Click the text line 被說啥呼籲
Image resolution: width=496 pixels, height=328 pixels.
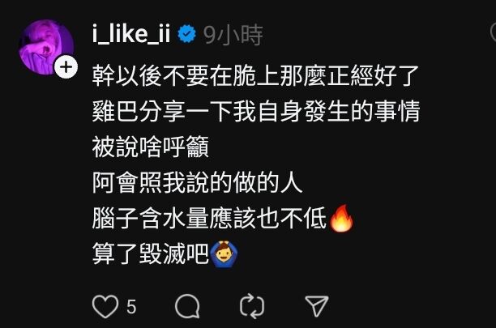(151, 147)
